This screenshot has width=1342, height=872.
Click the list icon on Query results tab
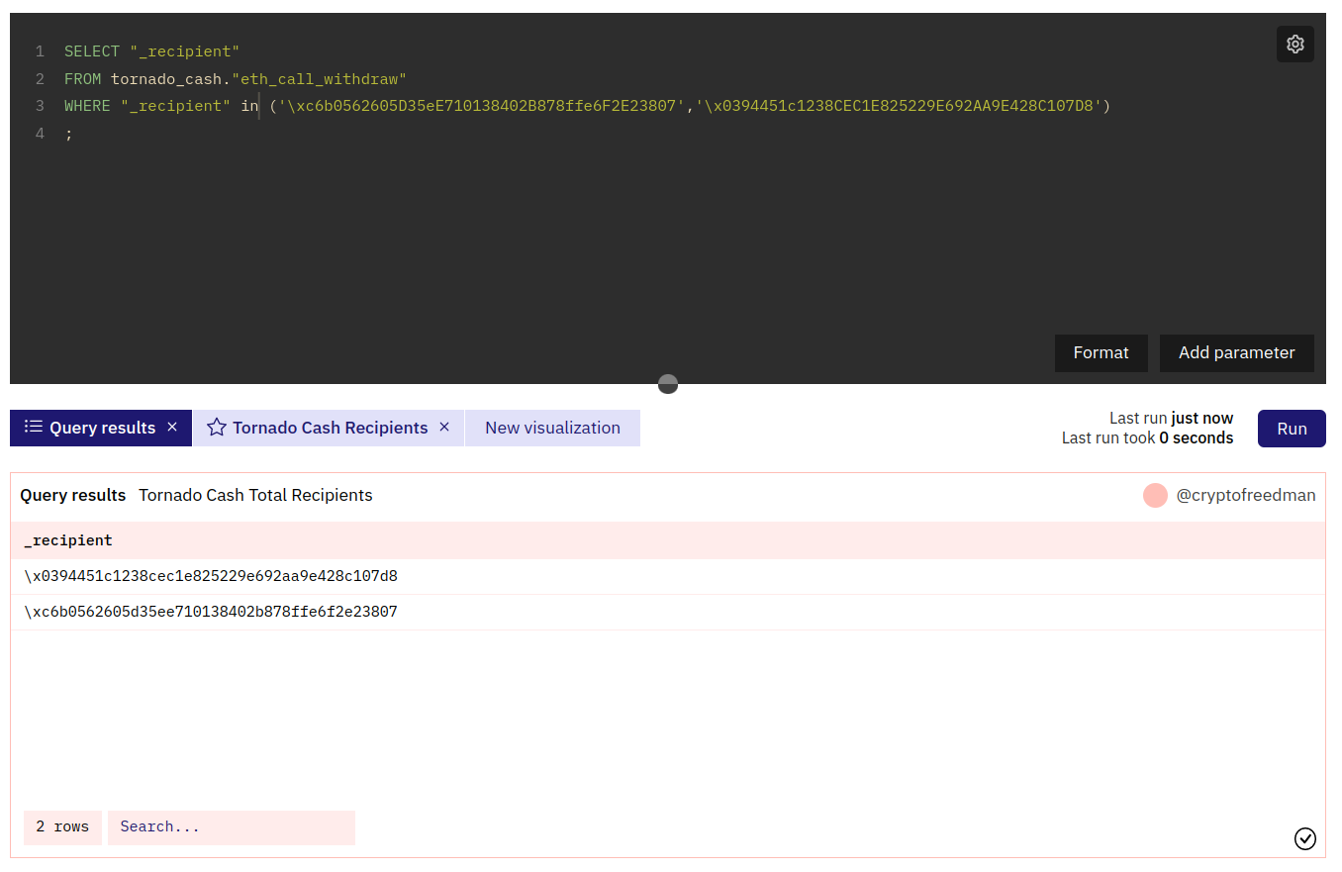pos(34,427)
